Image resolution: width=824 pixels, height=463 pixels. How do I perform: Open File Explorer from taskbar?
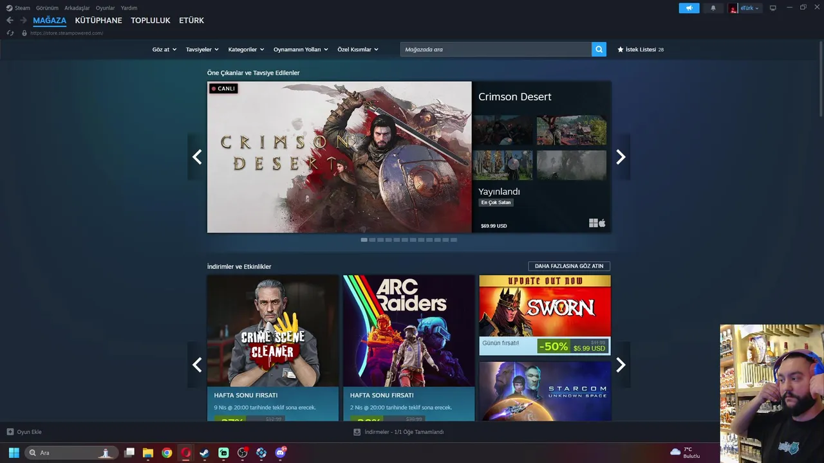pyautogui.click(x=148, y=453)
